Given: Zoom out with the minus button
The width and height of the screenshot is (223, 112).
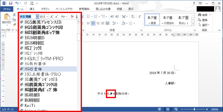Looking at the screenshot, I should tap(182, 109).
